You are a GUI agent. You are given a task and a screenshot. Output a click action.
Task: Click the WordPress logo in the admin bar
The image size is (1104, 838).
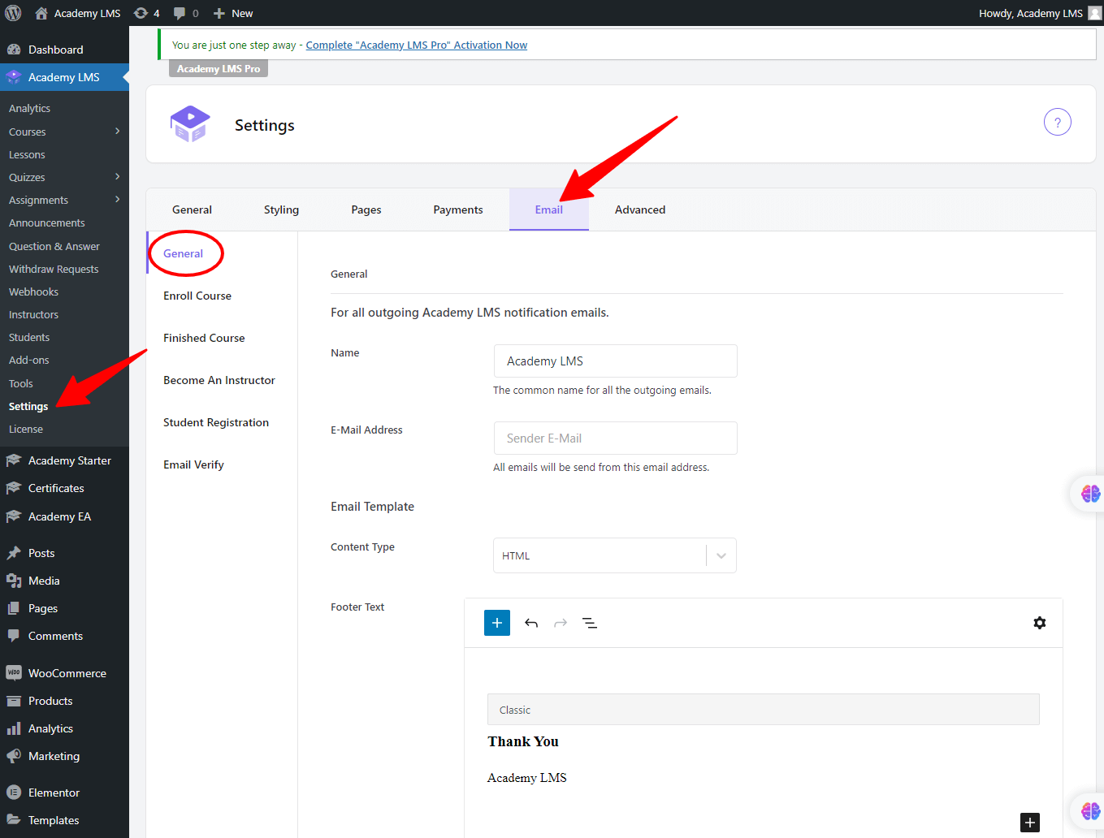[x=13, y=12]
